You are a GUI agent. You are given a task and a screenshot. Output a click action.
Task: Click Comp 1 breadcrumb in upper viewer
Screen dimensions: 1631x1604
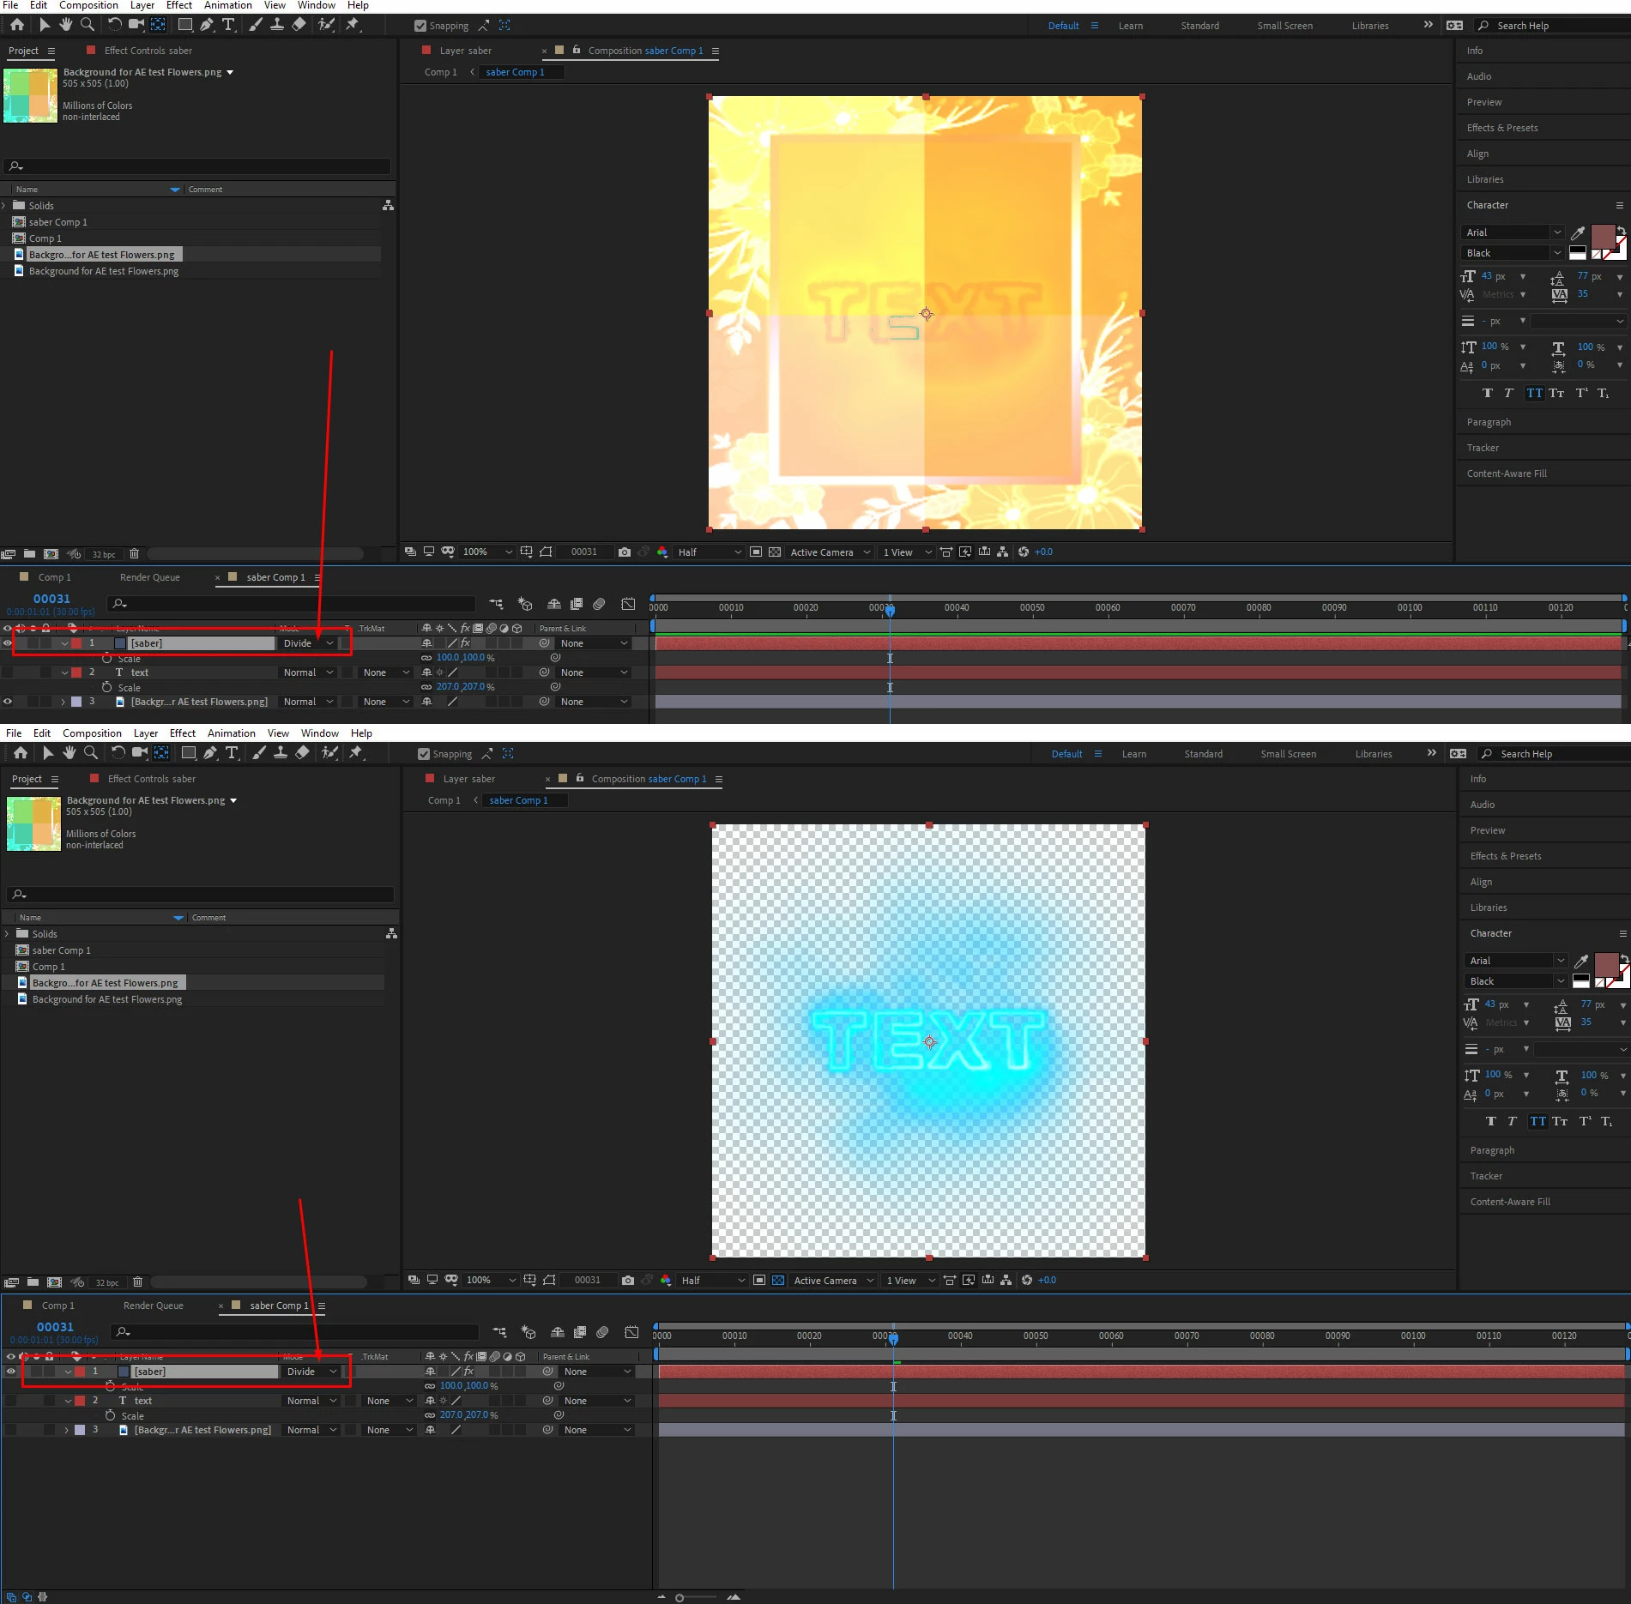tap(441, 72)
